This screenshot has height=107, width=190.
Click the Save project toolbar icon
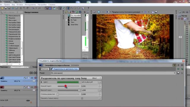click(x=6, y=8)
